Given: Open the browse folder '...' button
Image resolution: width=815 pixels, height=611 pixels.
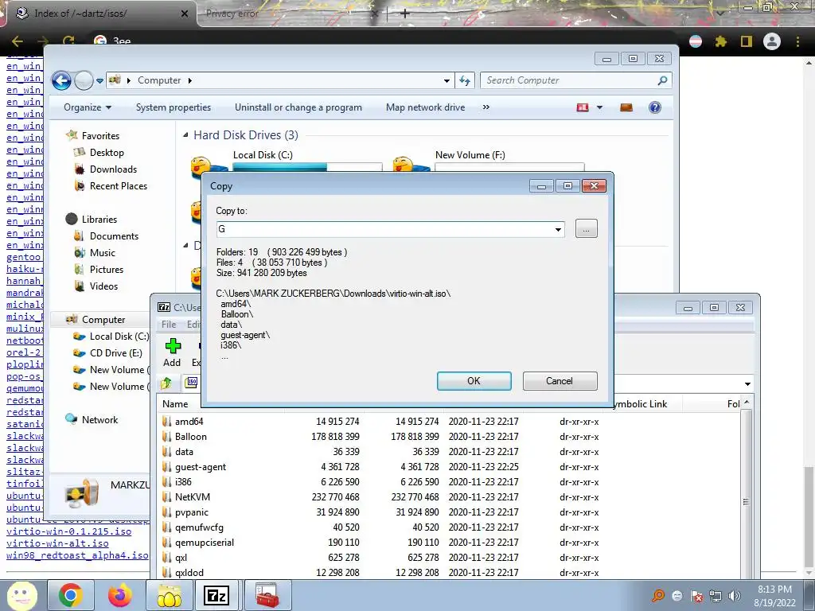Looking at the screenshot, I should pos(587,228).
